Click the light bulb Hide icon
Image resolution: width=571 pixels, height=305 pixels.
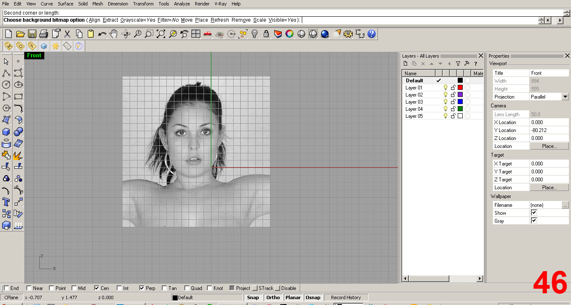[255, 34]
